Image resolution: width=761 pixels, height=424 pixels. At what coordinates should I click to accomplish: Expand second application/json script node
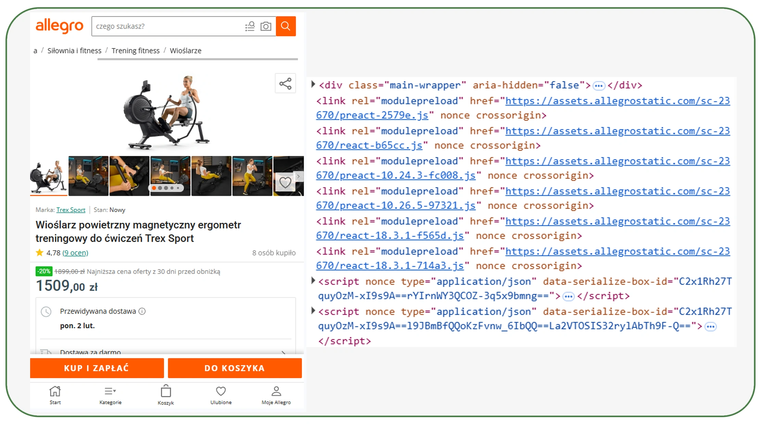(x=313, y=311)
